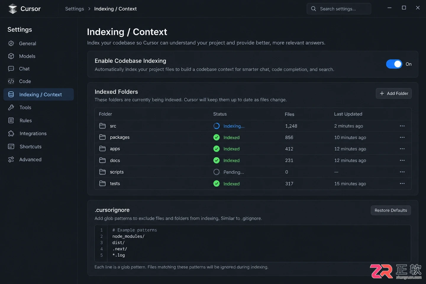Click the '15 minutes ago' timestamp
The height and width of the screenshot is (284, 426).
tap(350, 184)
